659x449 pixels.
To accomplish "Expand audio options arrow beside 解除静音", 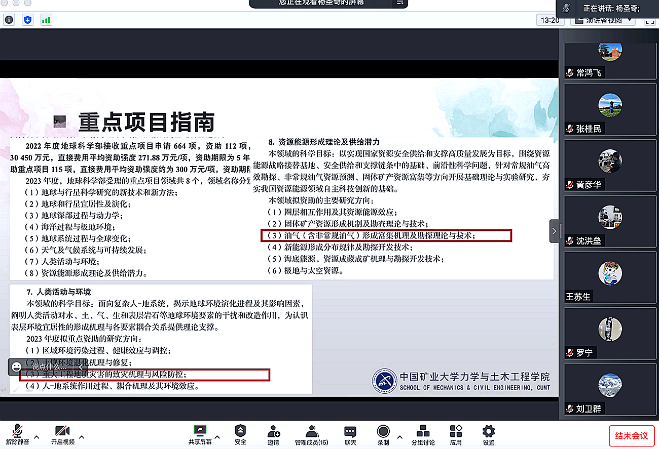I will (x=36, y=436).
